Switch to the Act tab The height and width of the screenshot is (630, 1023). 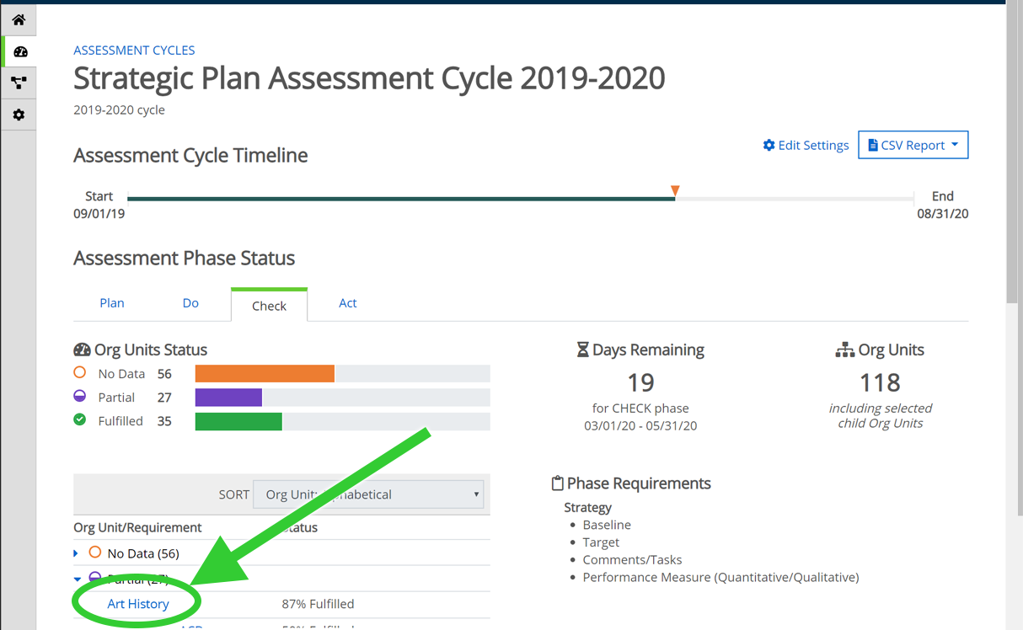tap(347, 303)
